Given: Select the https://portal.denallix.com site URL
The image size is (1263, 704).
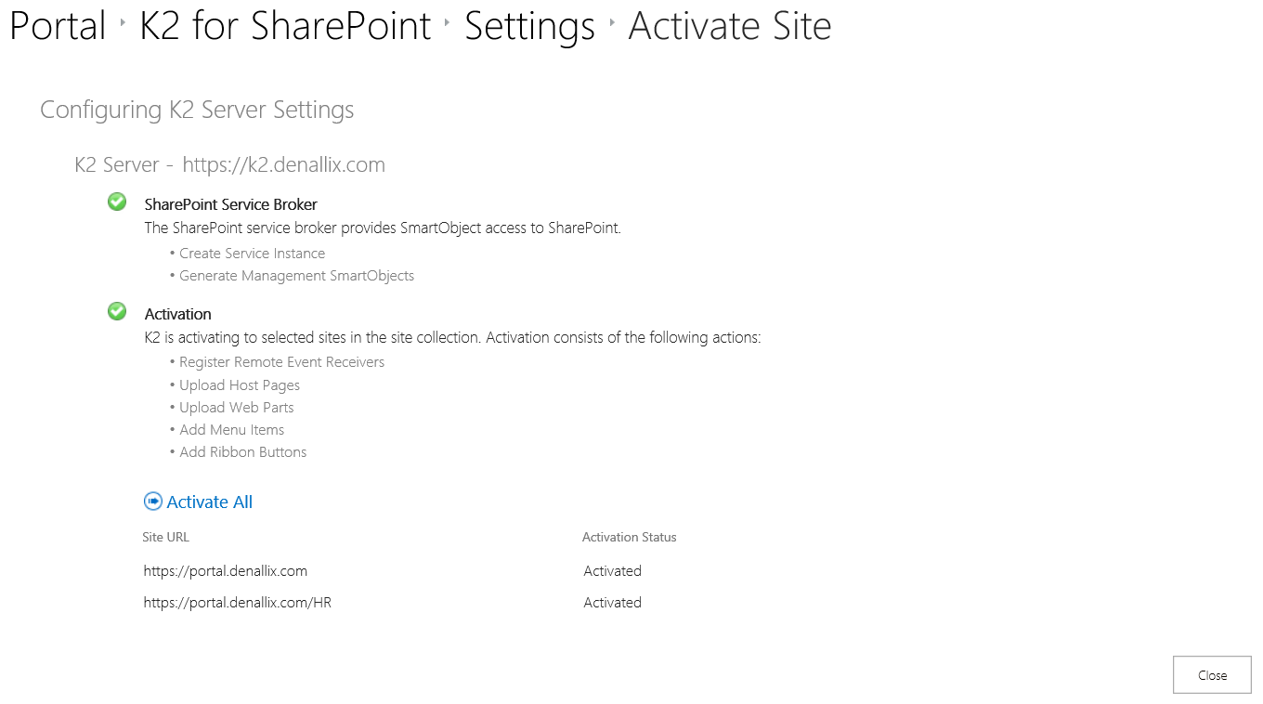Looking at the screenshot, I should [226, 571].
